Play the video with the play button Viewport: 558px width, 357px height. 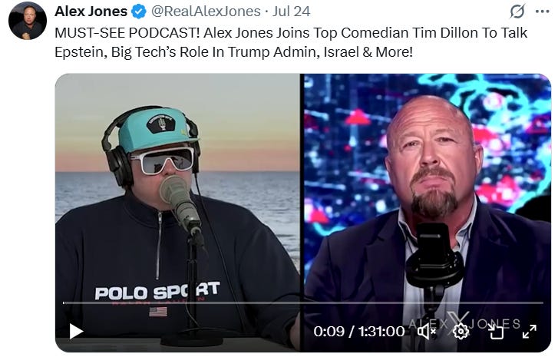click(x=76, y=332)
